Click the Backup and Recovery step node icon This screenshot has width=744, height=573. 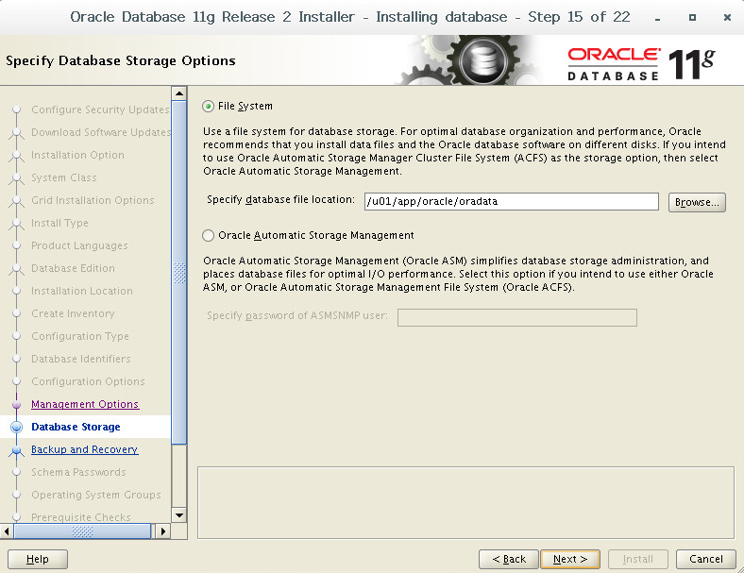17,450
